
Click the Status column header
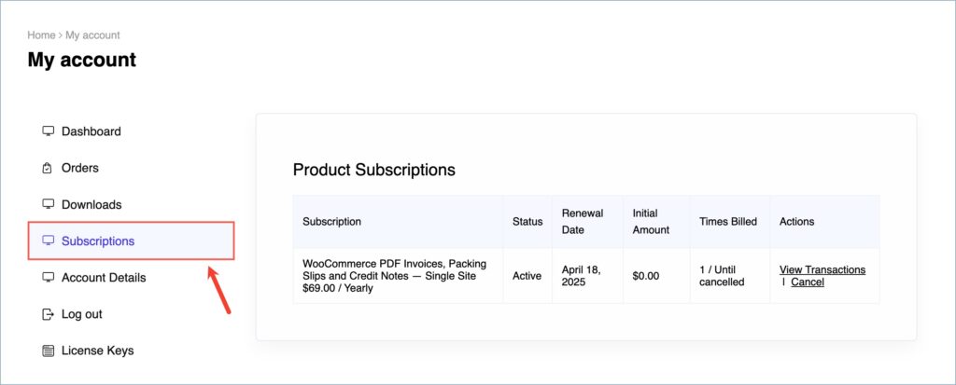pyautogui.click(x=527, y=222)
